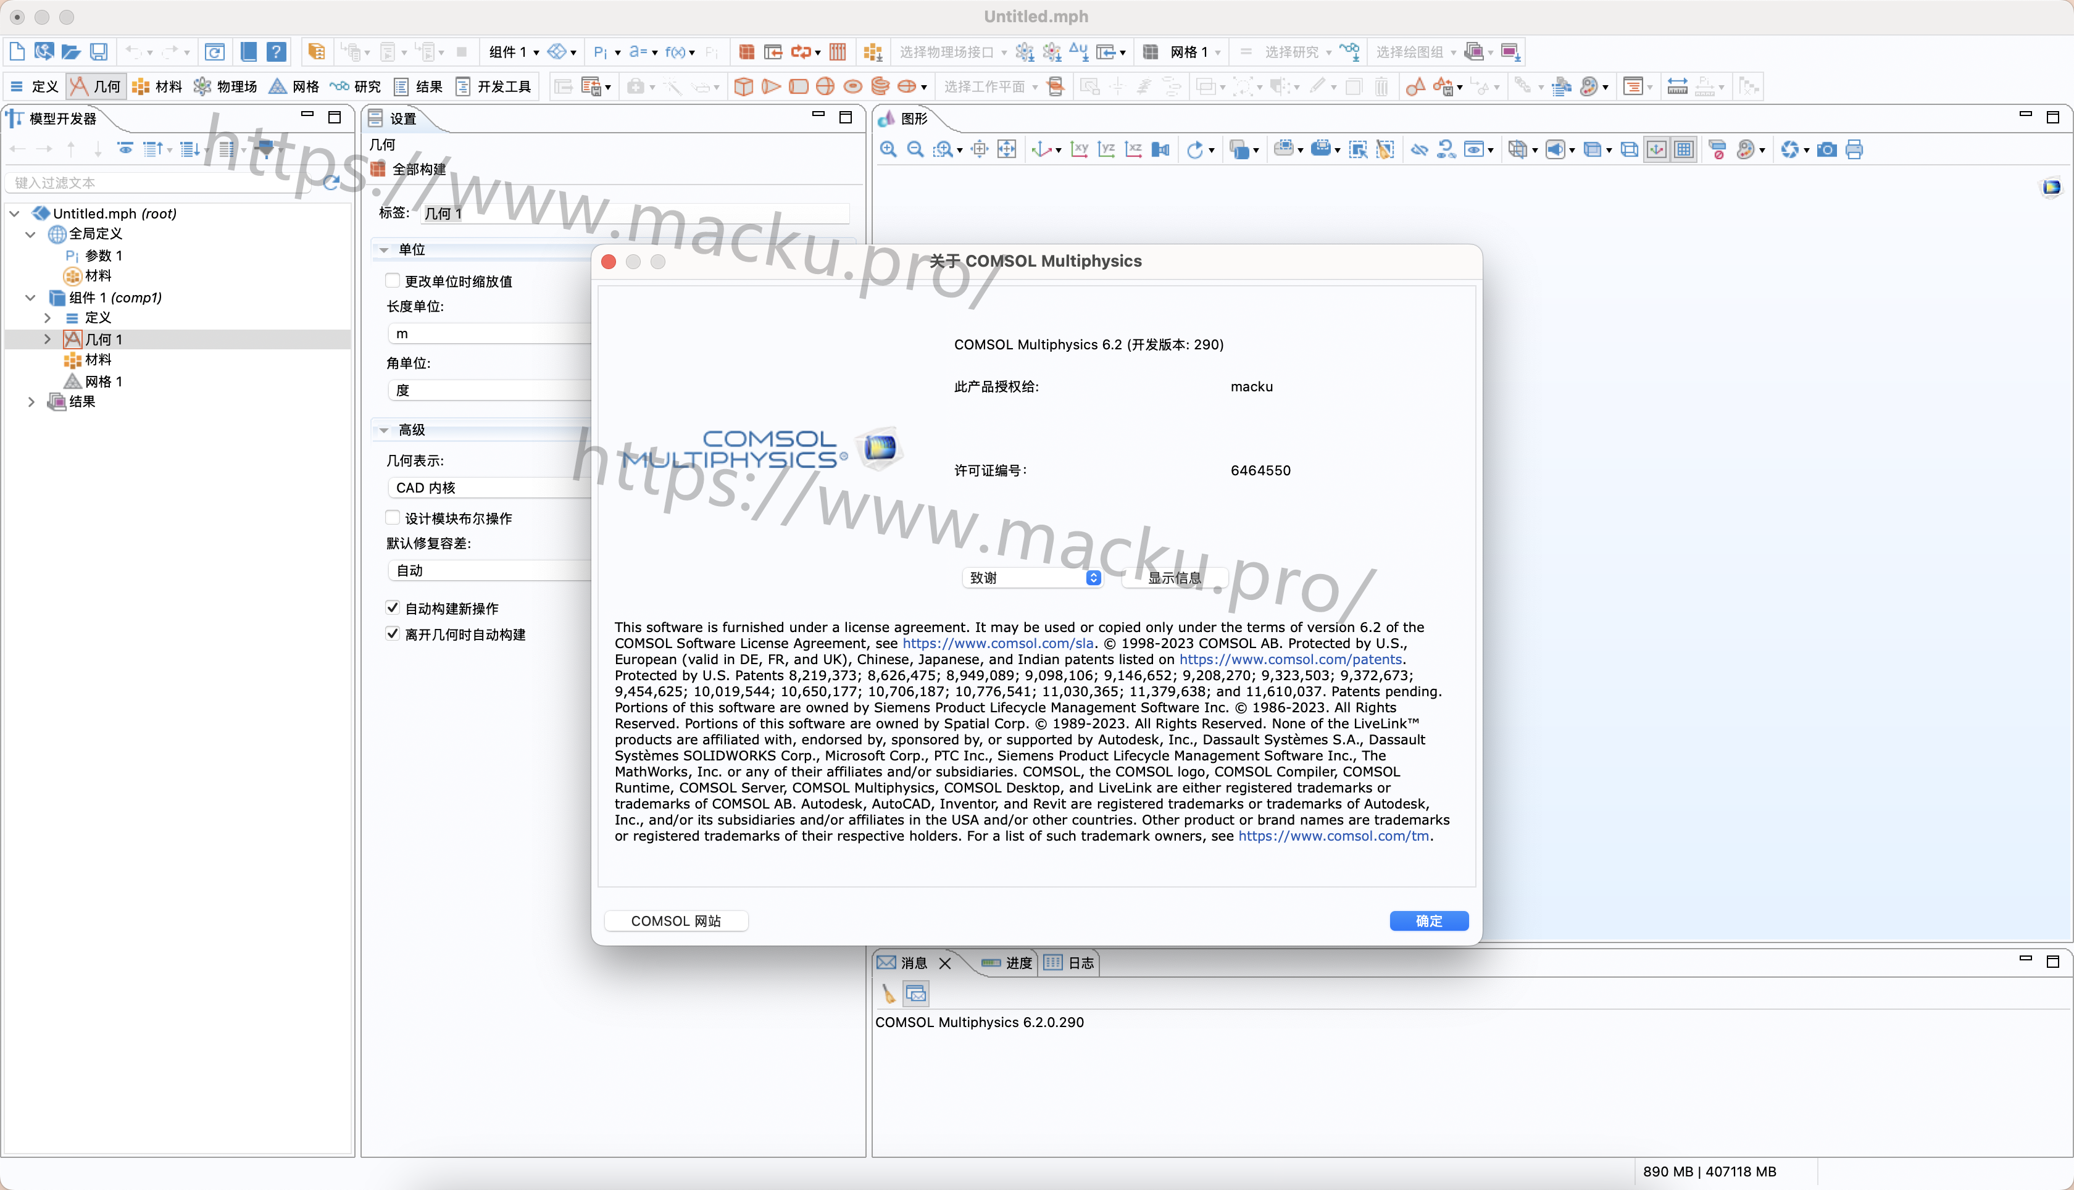
Task: Switch to the 日志 tab
Action: (x=1070, y=963)
